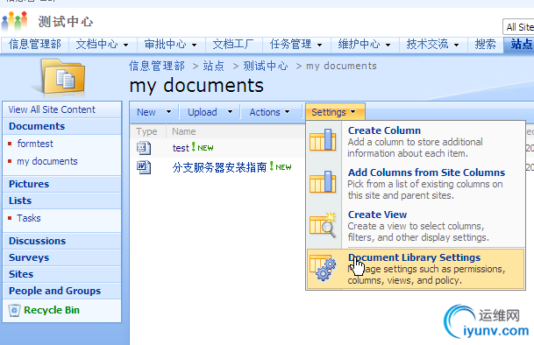The height and width of the screenshot is (345, 534).
Task: Open the New dropdown arrow
Action: coord(168,112)
